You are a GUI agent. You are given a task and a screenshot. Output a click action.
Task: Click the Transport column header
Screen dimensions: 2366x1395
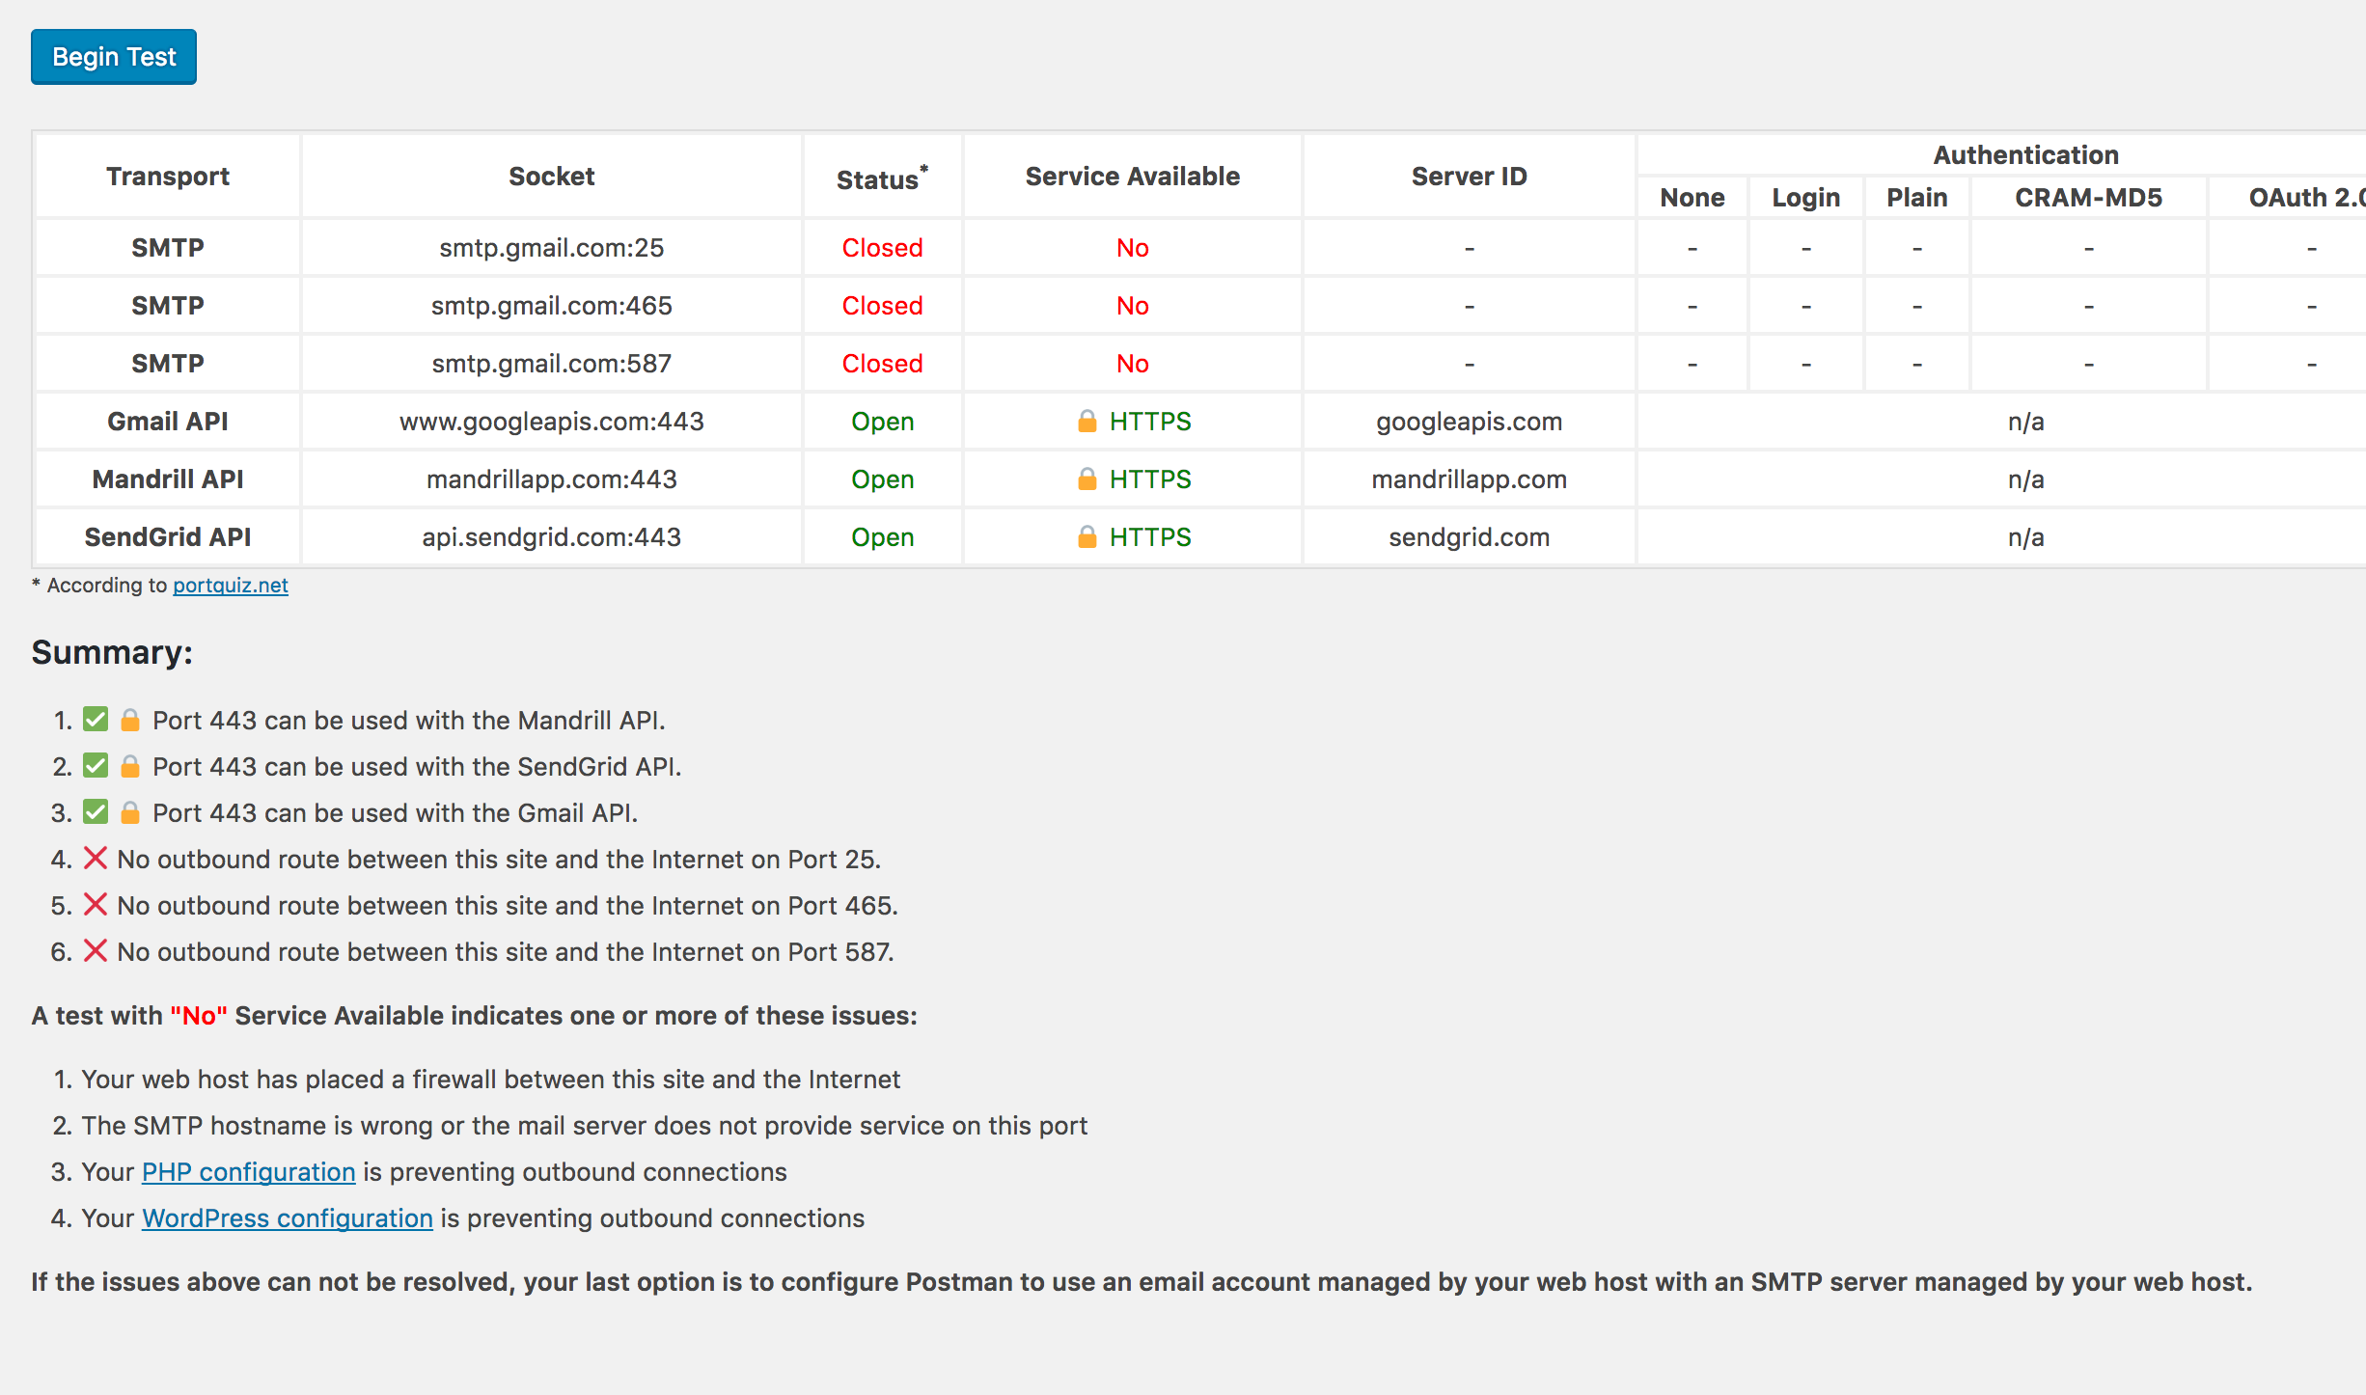tap(168, 177)
